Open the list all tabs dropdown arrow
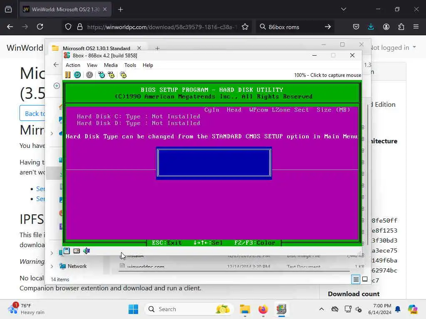426x319 pixels. (344, 9)
